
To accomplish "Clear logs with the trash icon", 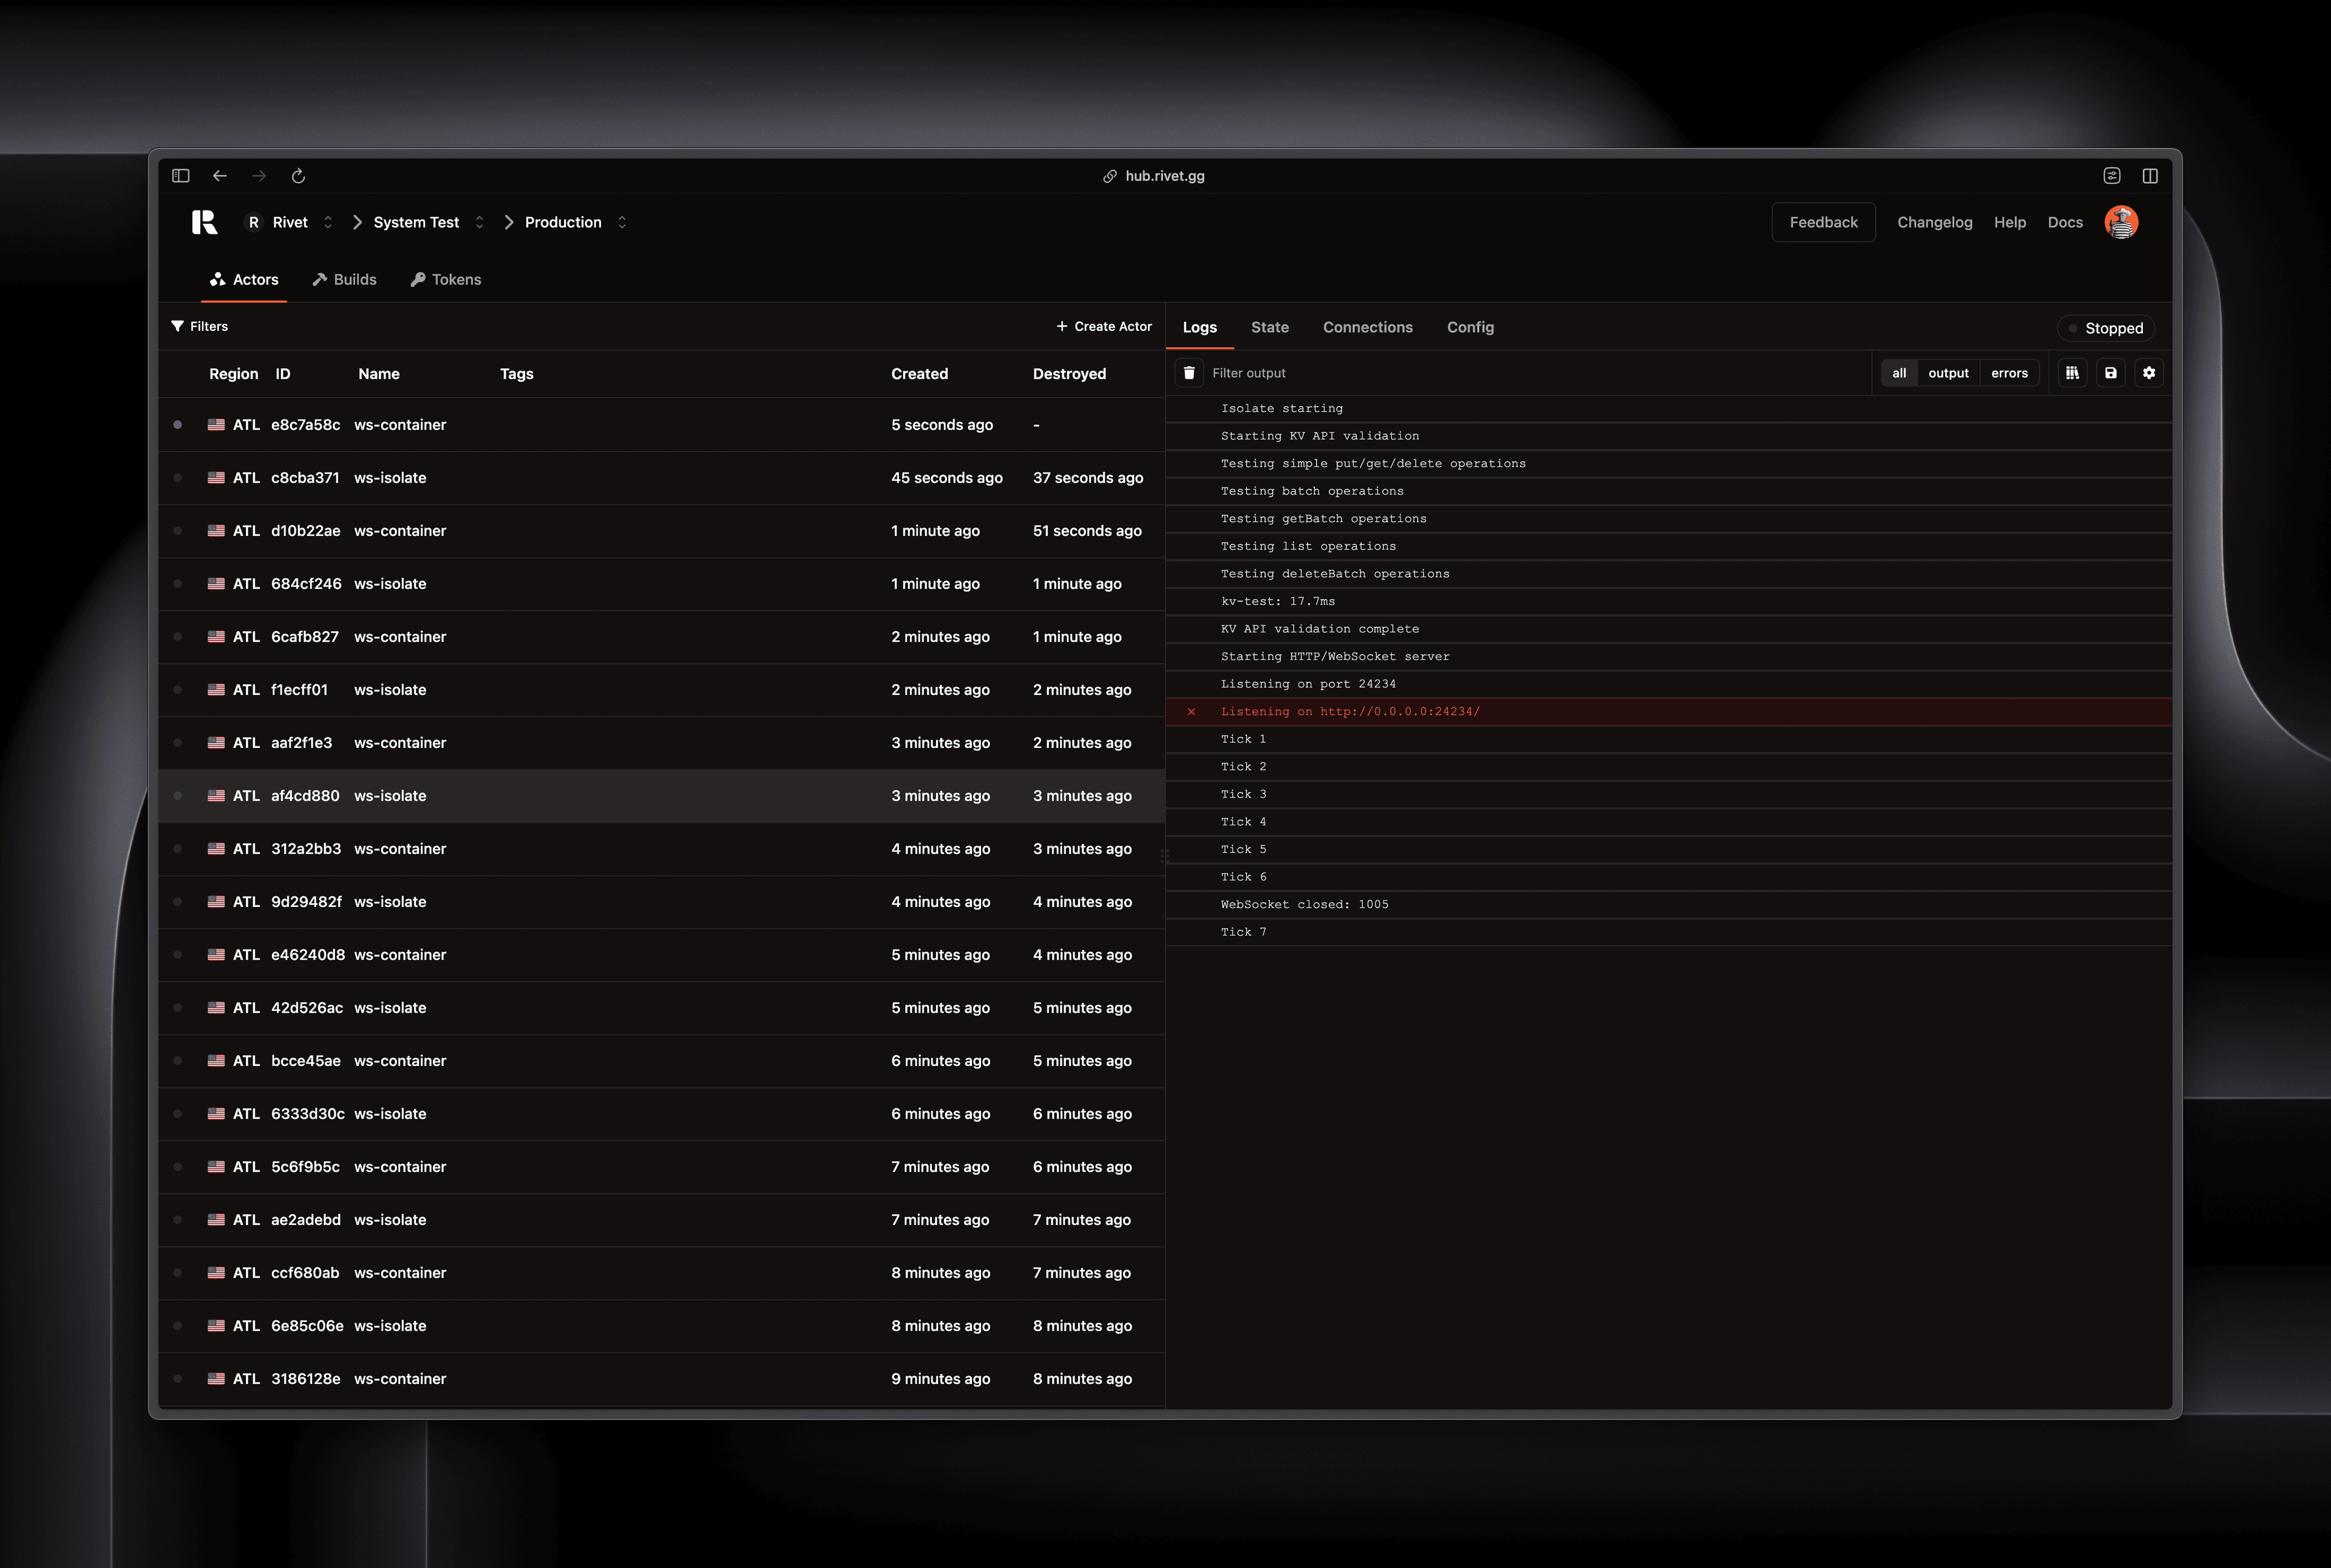I will coord(1189,373).
